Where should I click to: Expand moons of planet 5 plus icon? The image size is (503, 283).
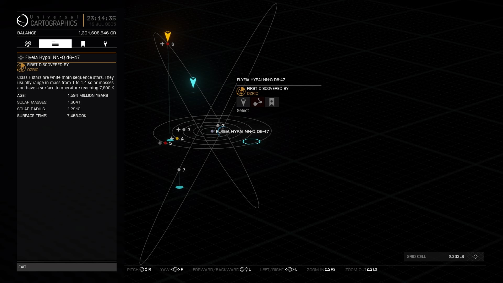pyautogui.click(x=160, y=143)
